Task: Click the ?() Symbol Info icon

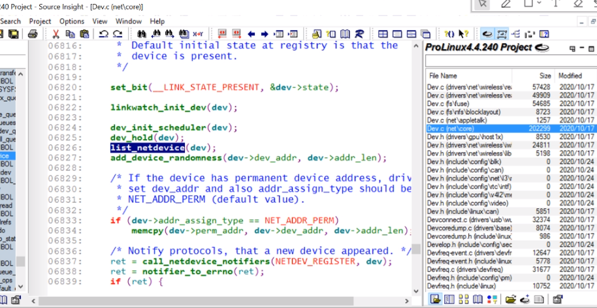Action: click(449, 34)
